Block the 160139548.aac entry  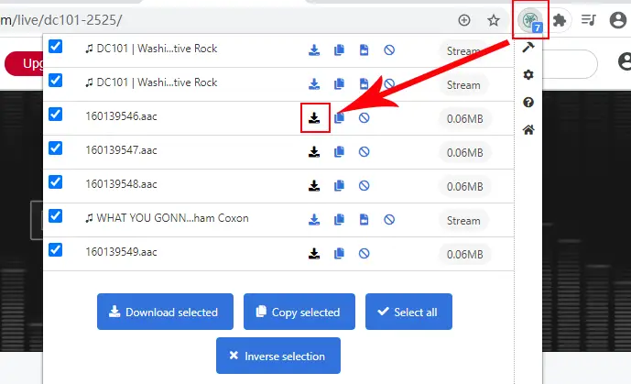point(364,186)
